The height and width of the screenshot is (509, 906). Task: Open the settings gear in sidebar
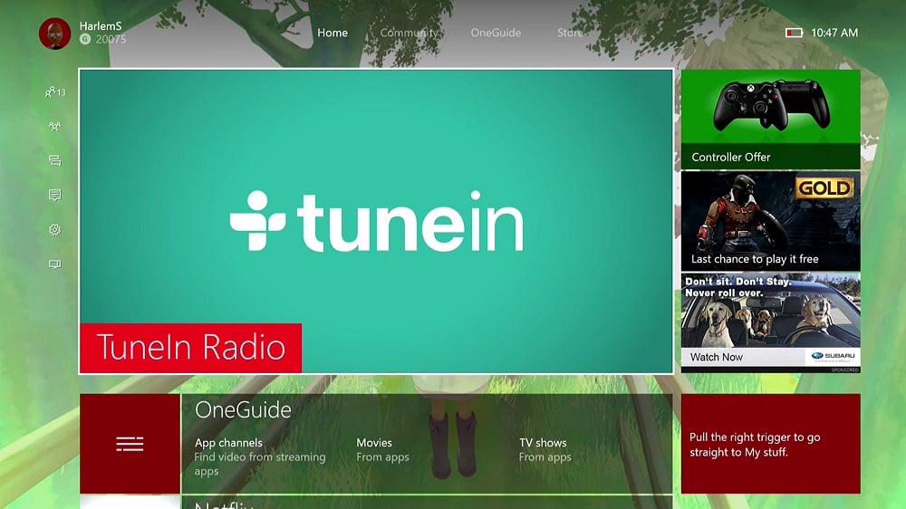55,230
